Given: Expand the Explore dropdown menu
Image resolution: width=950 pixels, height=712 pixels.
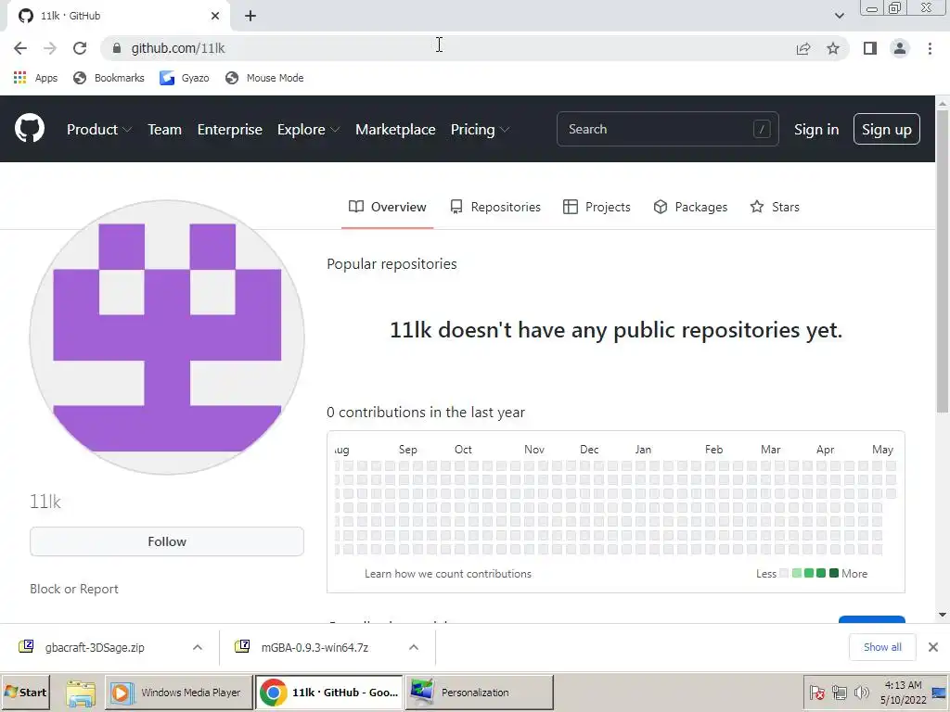Looking at the screenshot, I should pyautogui.click(x=308, y=130).
